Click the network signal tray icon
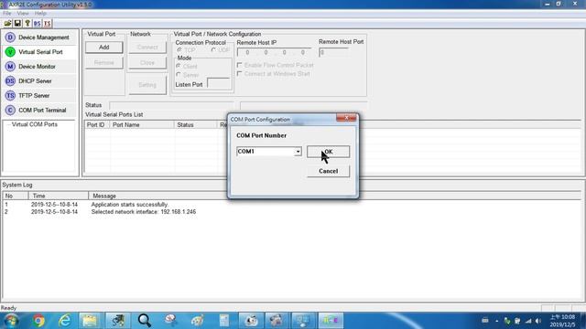 528,321
